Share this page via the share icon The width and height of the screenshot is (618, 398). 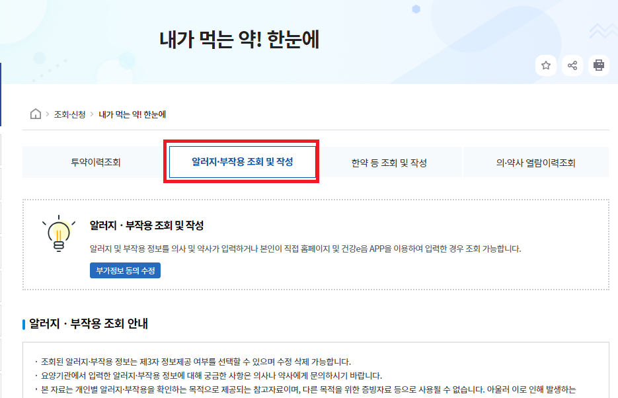coord(572,66)
